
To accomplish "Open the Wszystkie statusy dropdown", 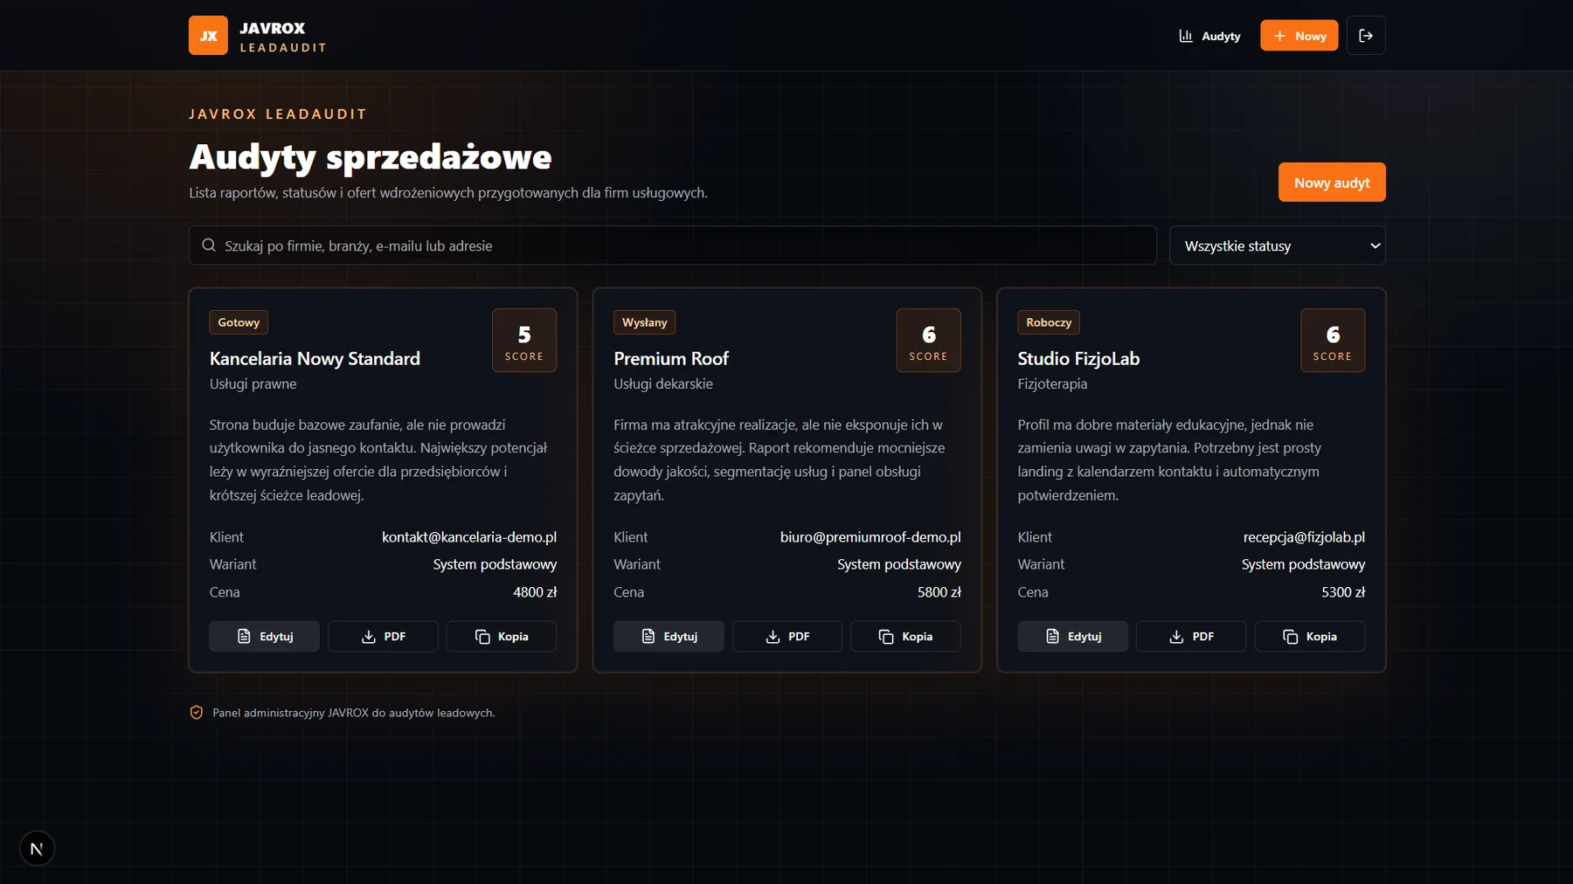I will [x=1278, y=245].
